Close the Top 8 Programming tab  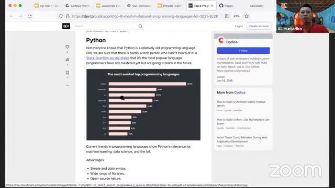pos(212,6)
